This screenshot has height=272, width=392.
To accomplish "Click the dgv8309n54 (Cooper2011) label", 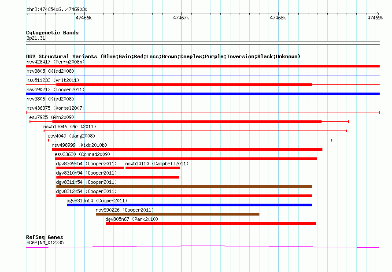I will tap(86, 164).
